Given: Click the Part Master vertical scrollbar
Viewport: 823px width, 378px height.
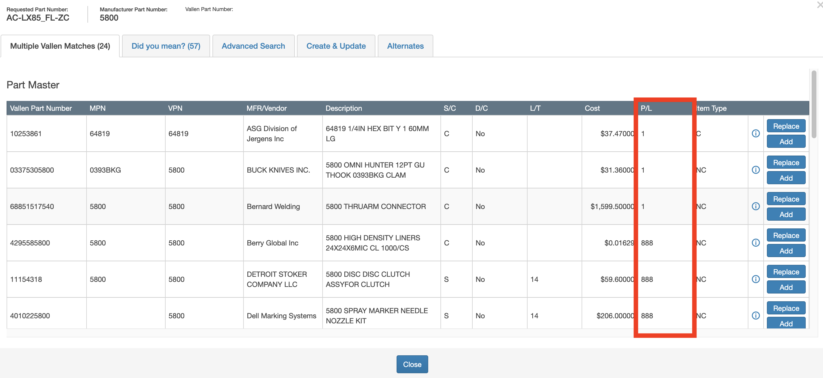Looking at the screenshot, I should pyautogui.click(x=813, y=105).
